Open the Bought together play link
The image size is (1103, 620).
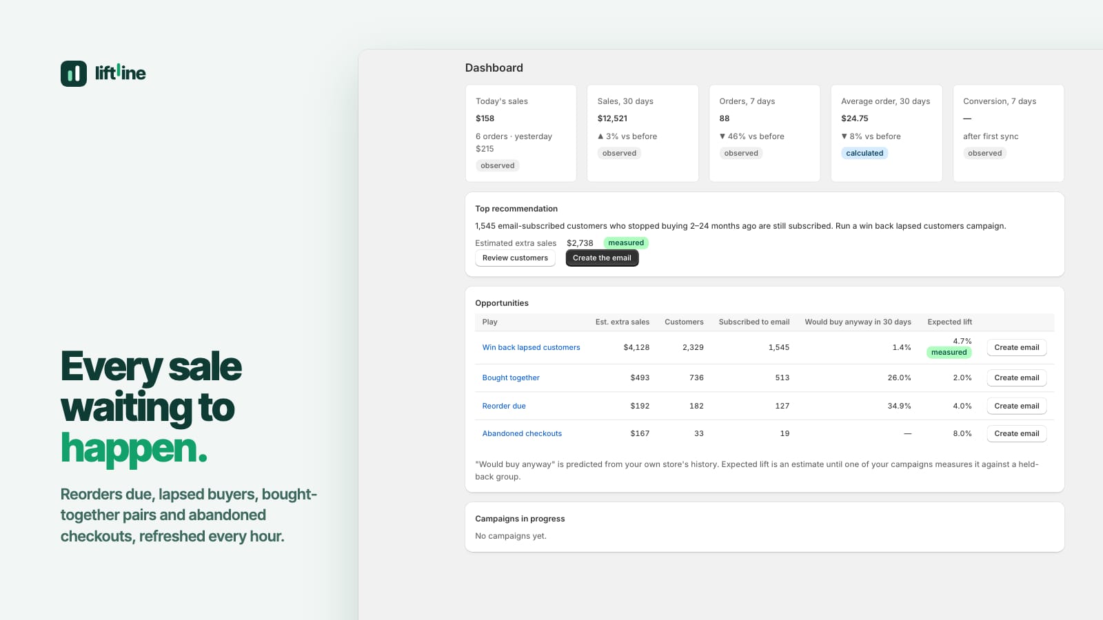pos(511,378)
